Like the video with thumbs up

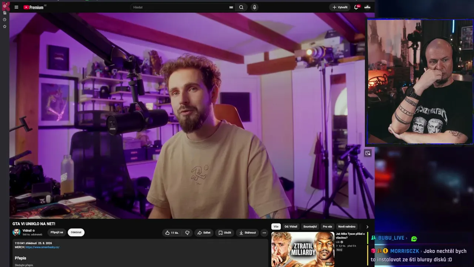[172, 233]
